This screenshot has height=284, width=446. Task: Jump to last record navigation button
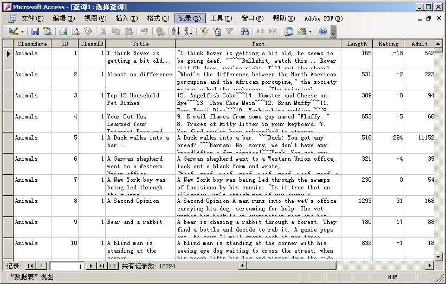101,266
